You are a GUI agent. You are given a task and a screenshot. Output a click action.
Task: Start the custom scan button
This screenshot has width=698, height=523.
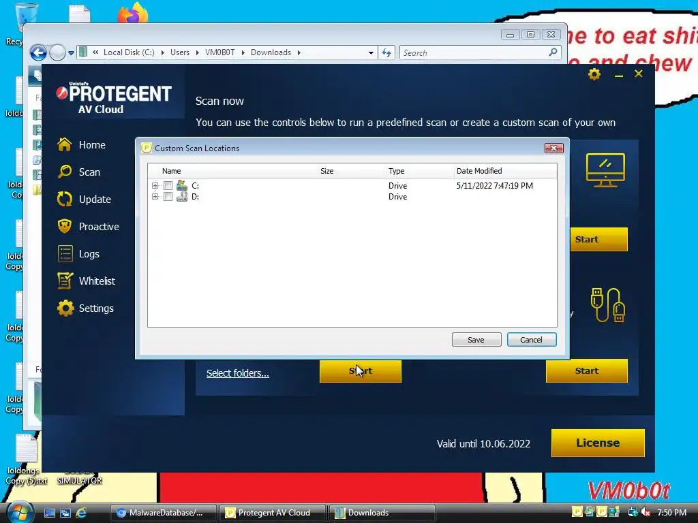click(360, 371)
